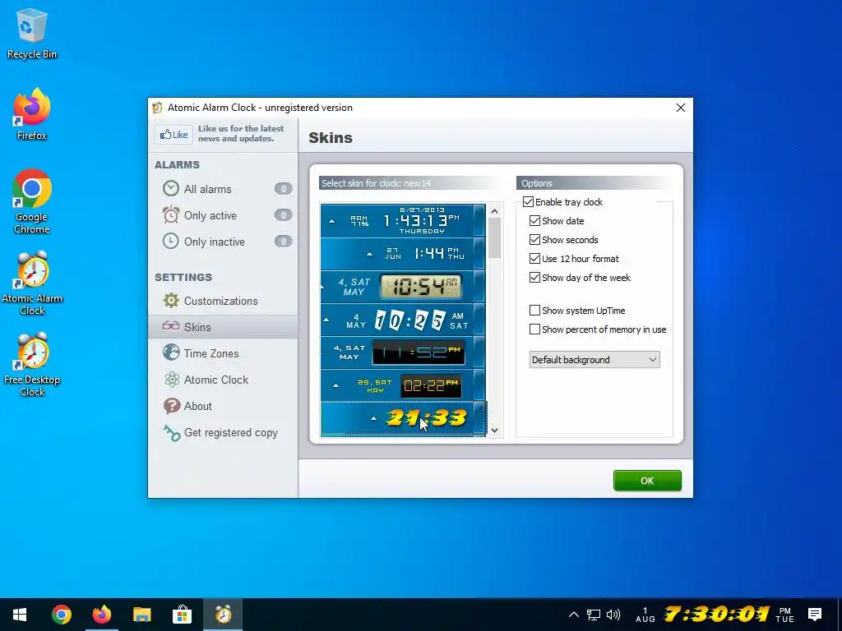The width and height of the screenshot is (842, 631).
Task: Open the Default background dropdown
Action: pyautogui.click(x=594, y=360)
